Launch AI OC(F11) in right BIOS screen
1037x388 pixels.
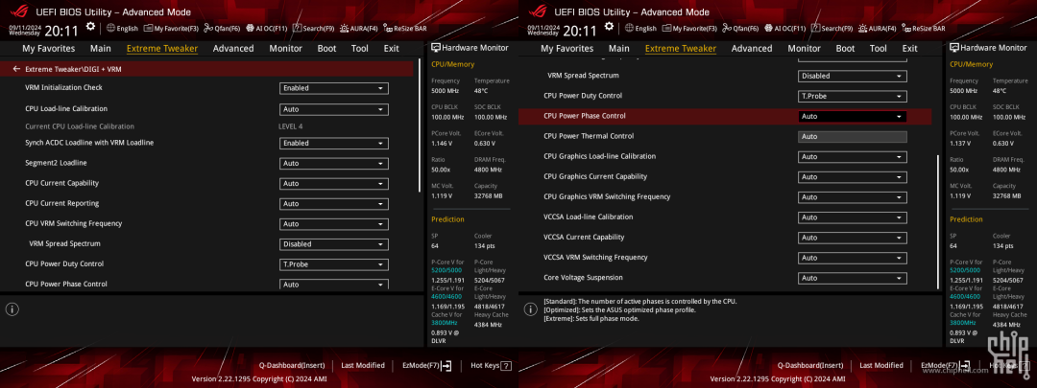coord(785,29)
